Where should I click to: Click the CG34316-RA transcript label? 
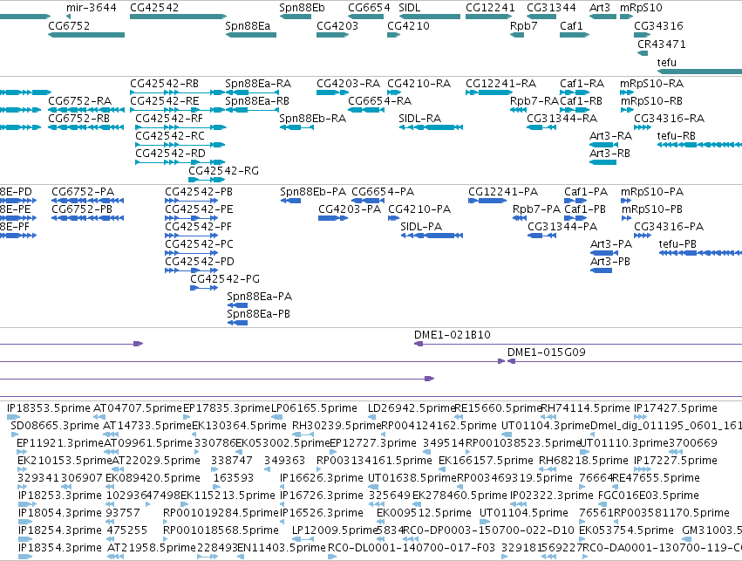click(669, 119)
